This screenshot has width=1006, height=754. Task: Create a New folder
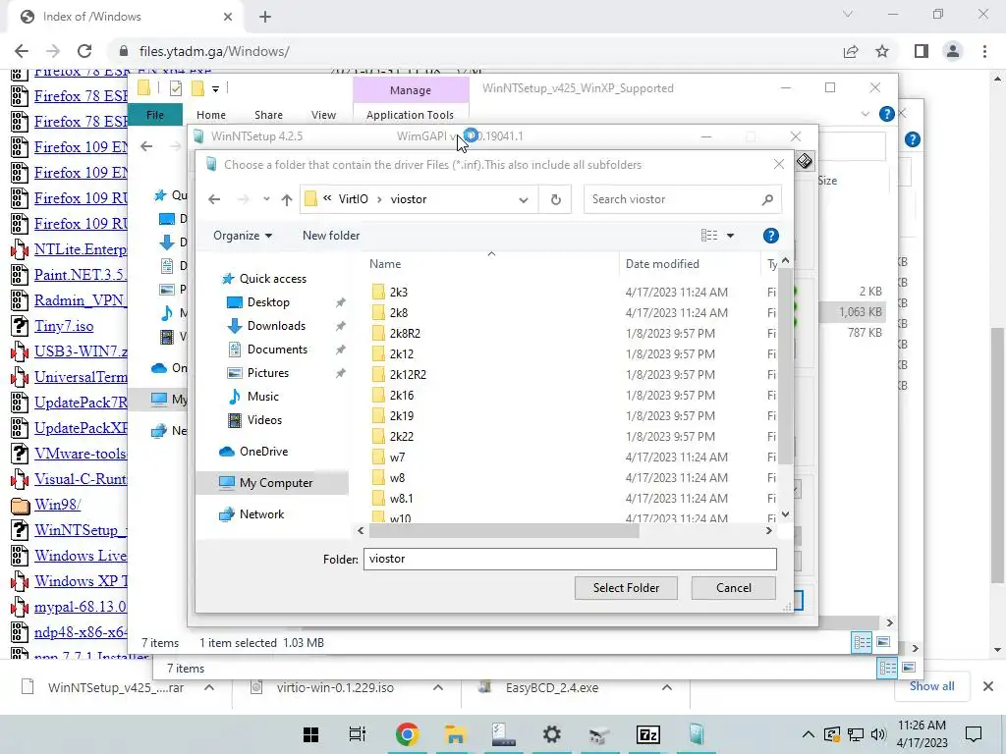coord(331,236)
